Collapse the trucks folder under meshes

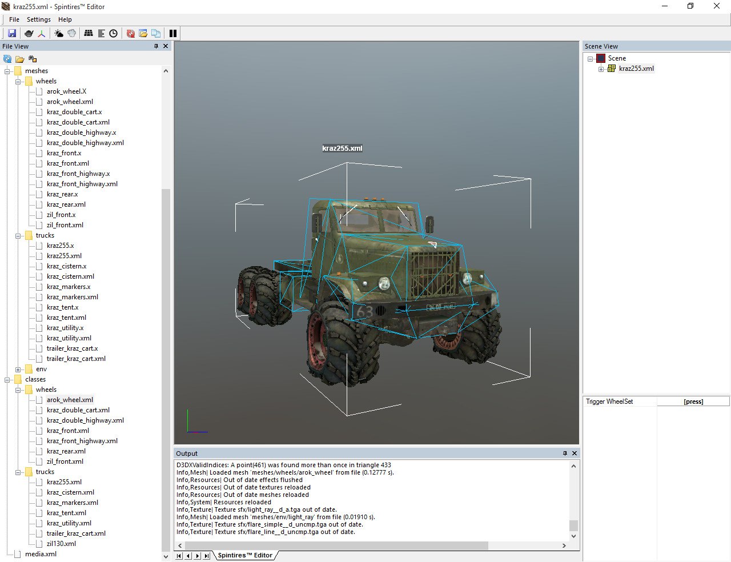pos(18,235)
